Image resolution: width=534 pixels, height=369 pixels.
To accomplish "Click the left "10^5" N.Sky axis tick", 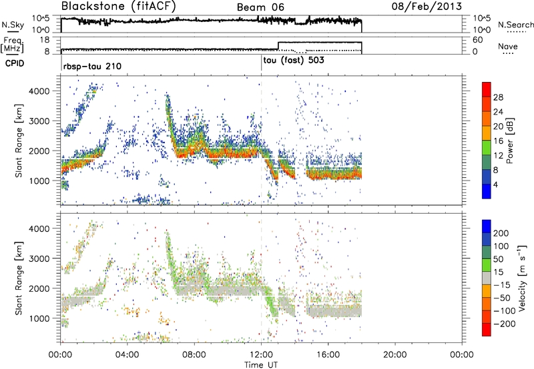I will [x=41, y=19].
